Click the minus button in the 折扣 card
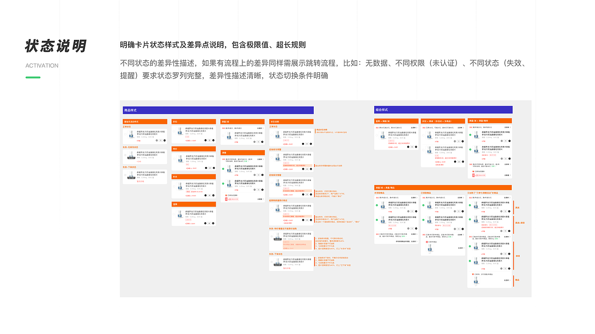Screen dimensions: 595x334 tap(205, 140)
